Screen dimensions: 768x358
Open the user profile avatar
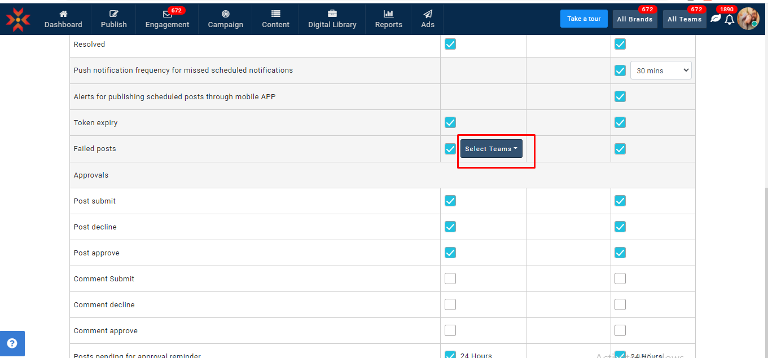click(748, 19)
